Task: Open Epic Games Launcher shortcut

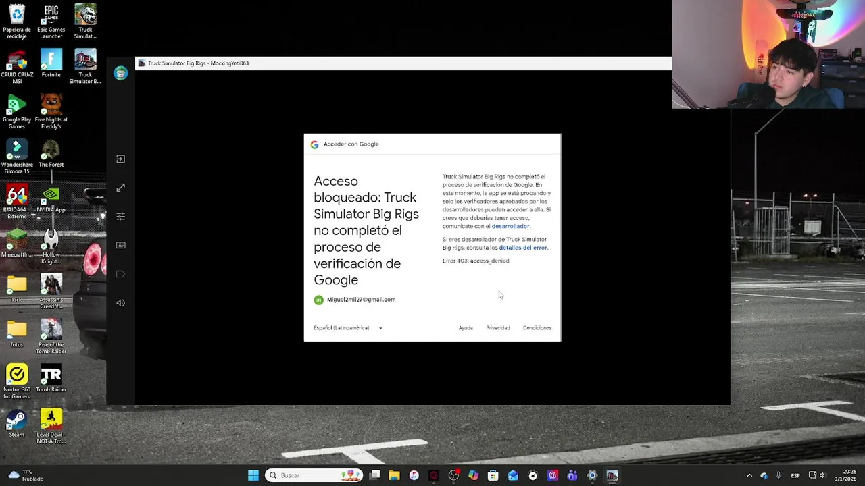Action: point(51,22)
